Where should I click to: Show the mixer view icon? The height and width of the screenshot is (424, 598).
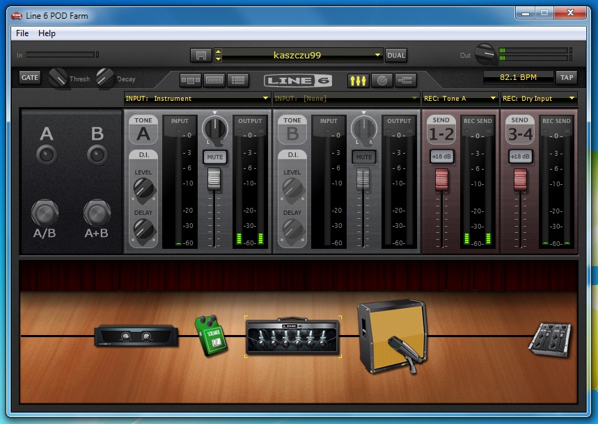358,81
